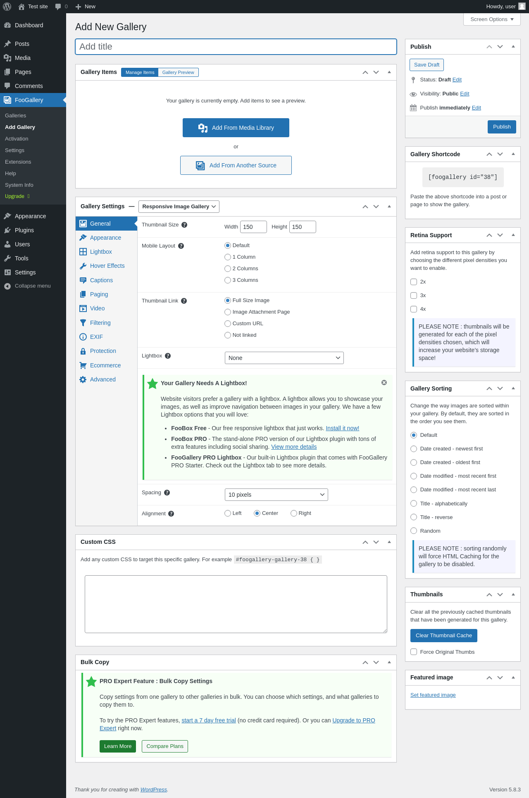
Task: Click the Custom CSS text area
Action: (x=236, y=604)
